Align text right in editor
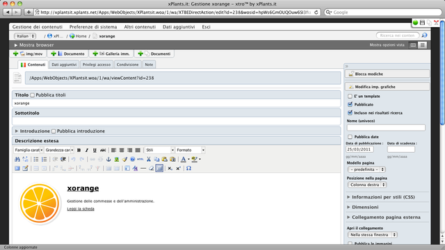445x250 pixels. (x=130, y=150)
